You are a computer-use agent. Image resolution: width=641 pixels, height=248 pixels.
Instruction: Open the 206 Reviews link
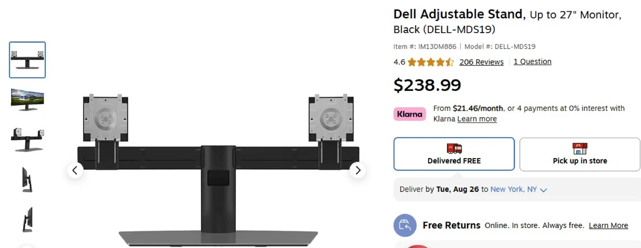click(x=481, y=62)
